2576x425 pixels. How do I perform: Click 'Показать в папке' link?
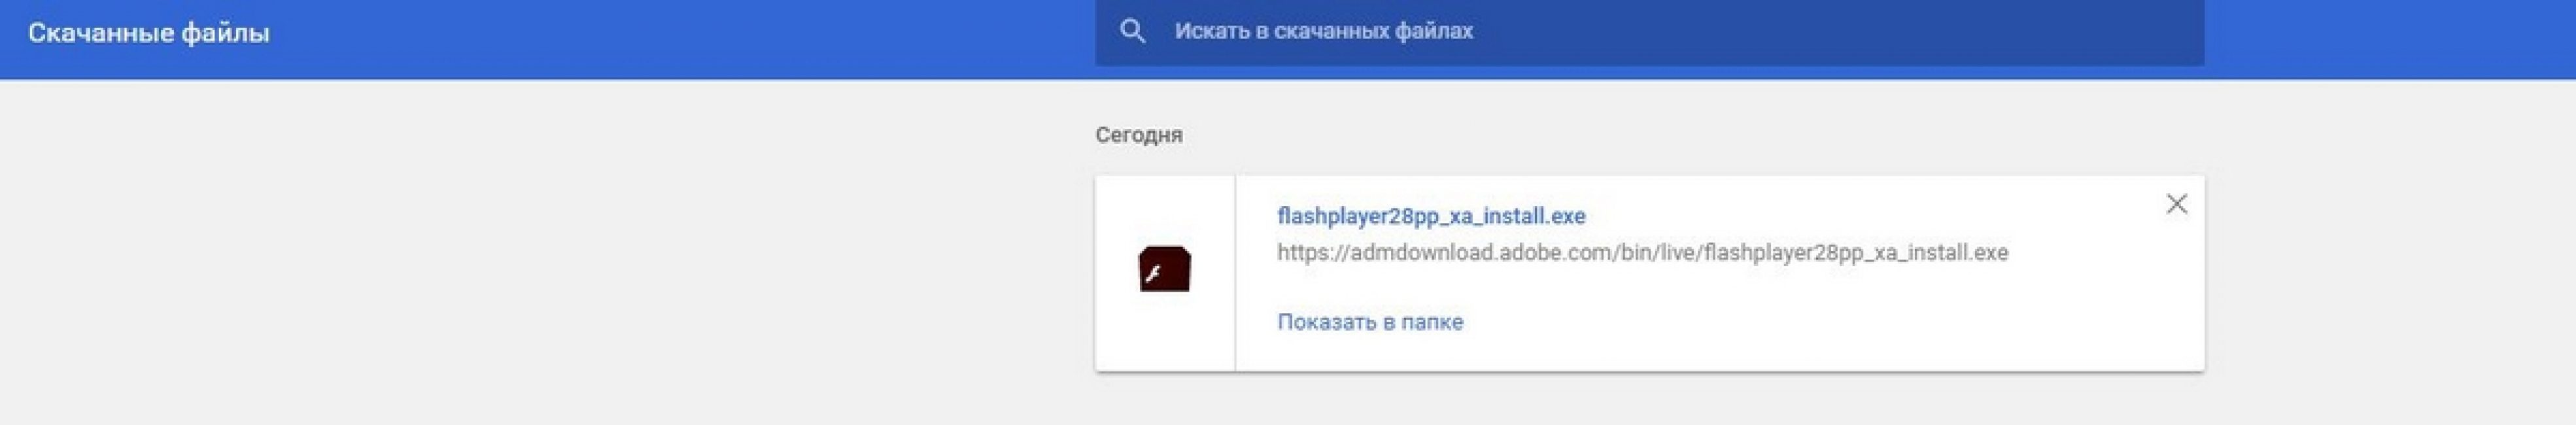[x=1370, y=322]
